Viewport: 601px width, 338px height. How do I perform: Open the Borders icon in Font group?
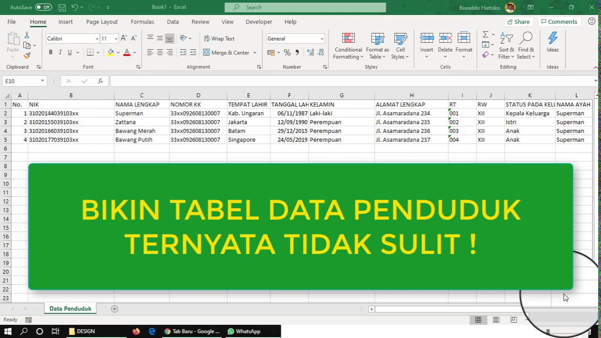tap(90, 53)
